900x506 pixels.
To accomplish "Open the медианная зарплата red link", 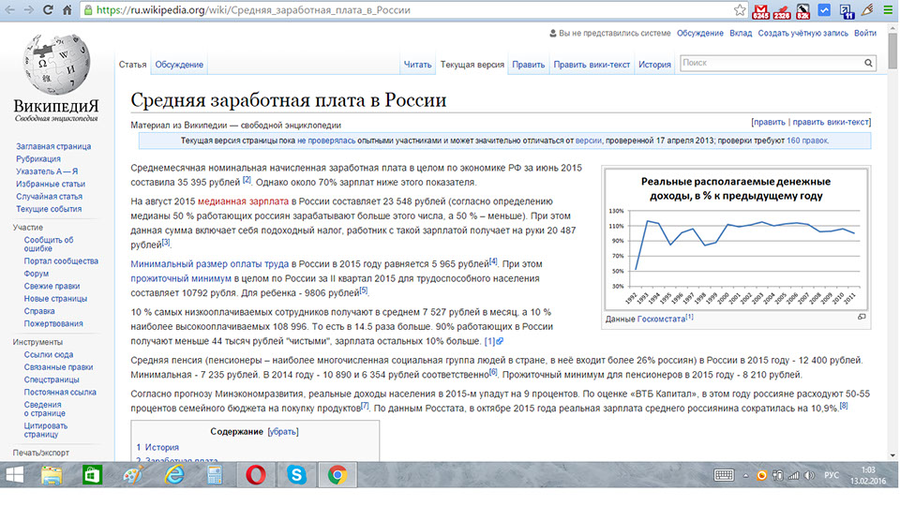I will click(x=244, y=201).
